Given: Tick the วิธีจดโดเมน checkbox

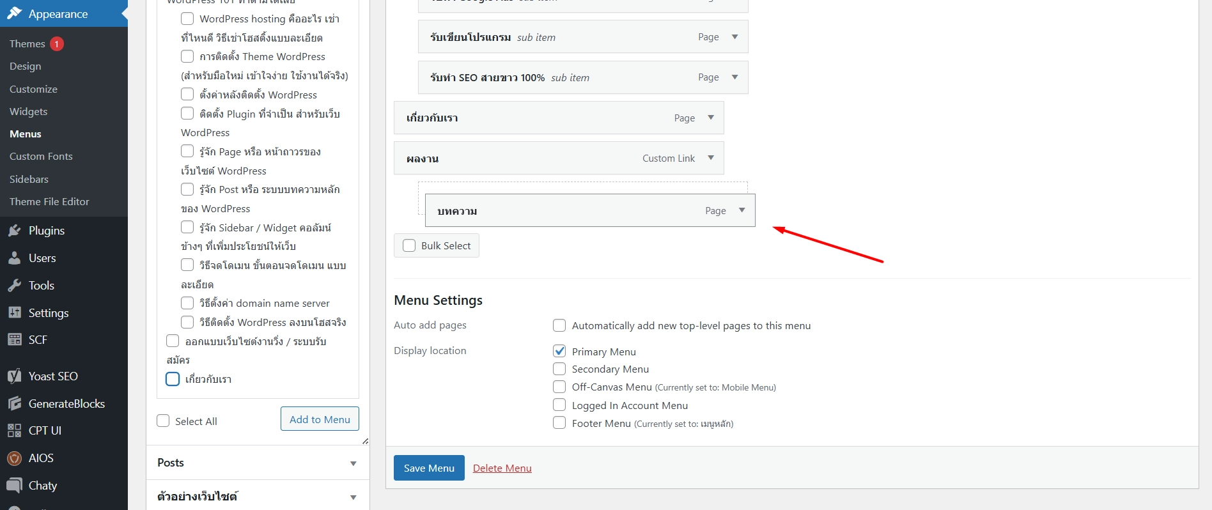Looking at the screenshot, I should pos(187,265).
